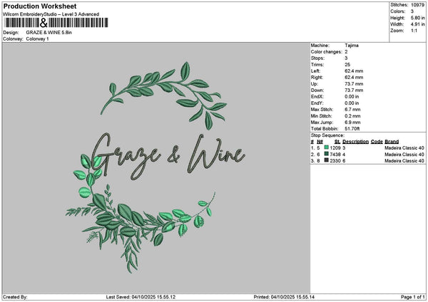Click the 'Colorway 1' value
Screen dimensions: 428x302
pos(37,39)
